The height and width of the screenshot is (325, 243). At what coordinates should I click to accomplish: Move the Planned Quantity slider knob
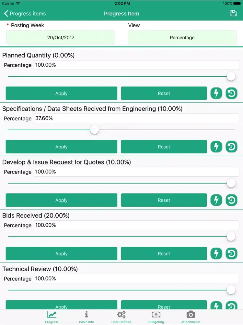(x=231, y=76)
